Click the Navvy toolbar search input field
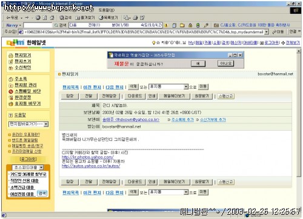 pyautogui.click(x=38, y=25)
